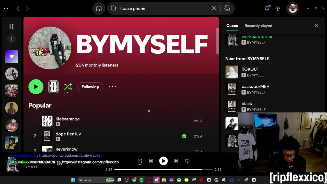Clear the search field with the X
Image resolution: width=327 pixels, height=184 pixels.
coord(214,8)
